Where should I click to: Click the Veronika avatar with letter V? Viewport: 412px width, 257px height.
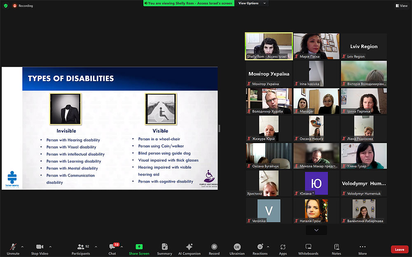click(269, 211)
